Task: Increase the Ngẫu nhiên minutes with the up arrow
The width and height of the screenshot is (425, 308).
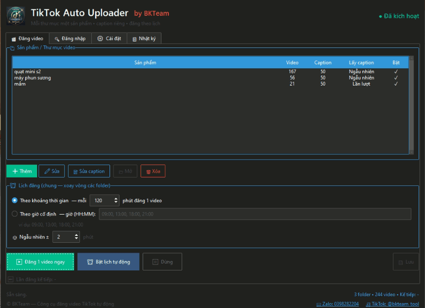Action: (x=77, y=235)
